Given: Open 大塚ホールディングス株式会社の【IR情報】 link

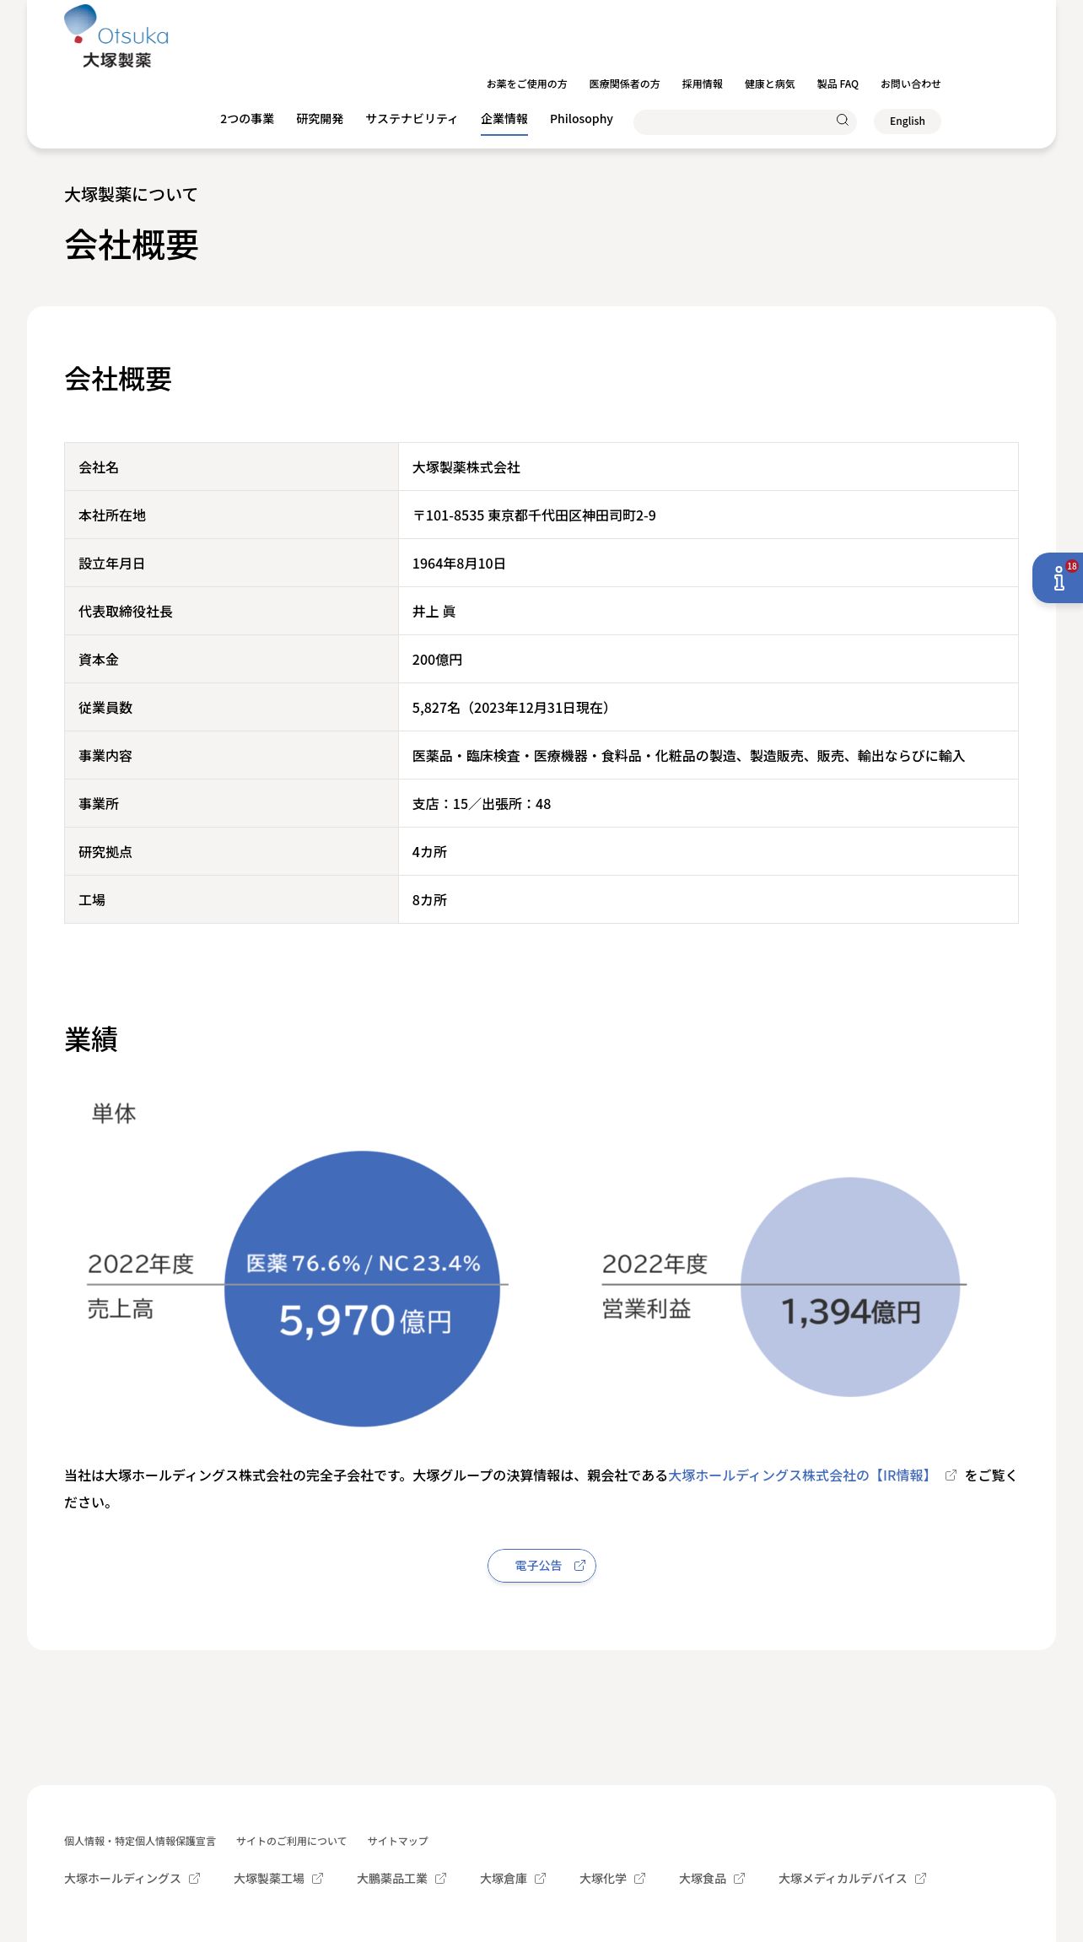Looking at the screenshot, I should (801, 1475).
